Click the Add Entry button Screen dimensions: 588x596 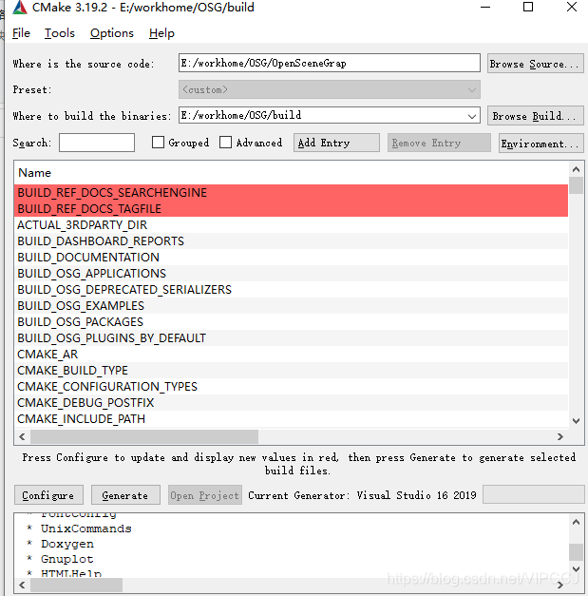click(336, 143)
